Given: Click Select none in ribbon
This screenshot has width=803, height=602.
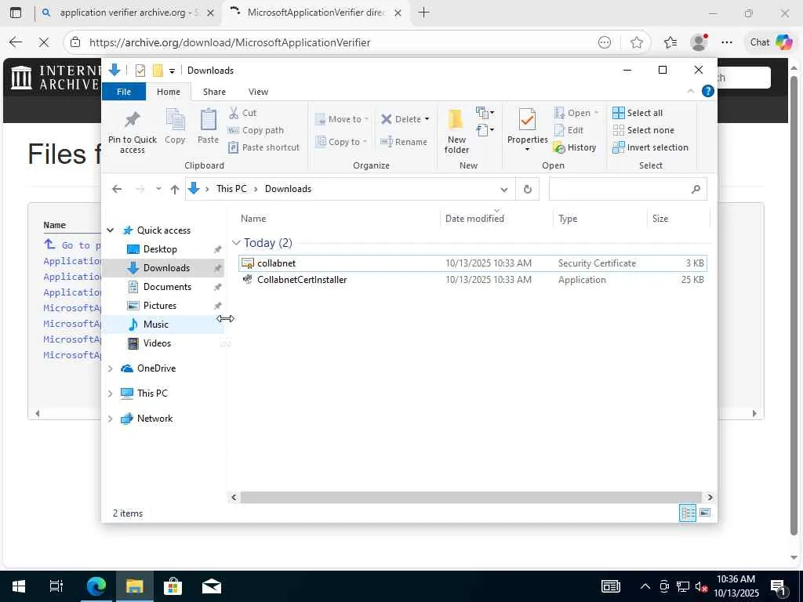Looking at the screenshot, I should [x=644, y=130].
